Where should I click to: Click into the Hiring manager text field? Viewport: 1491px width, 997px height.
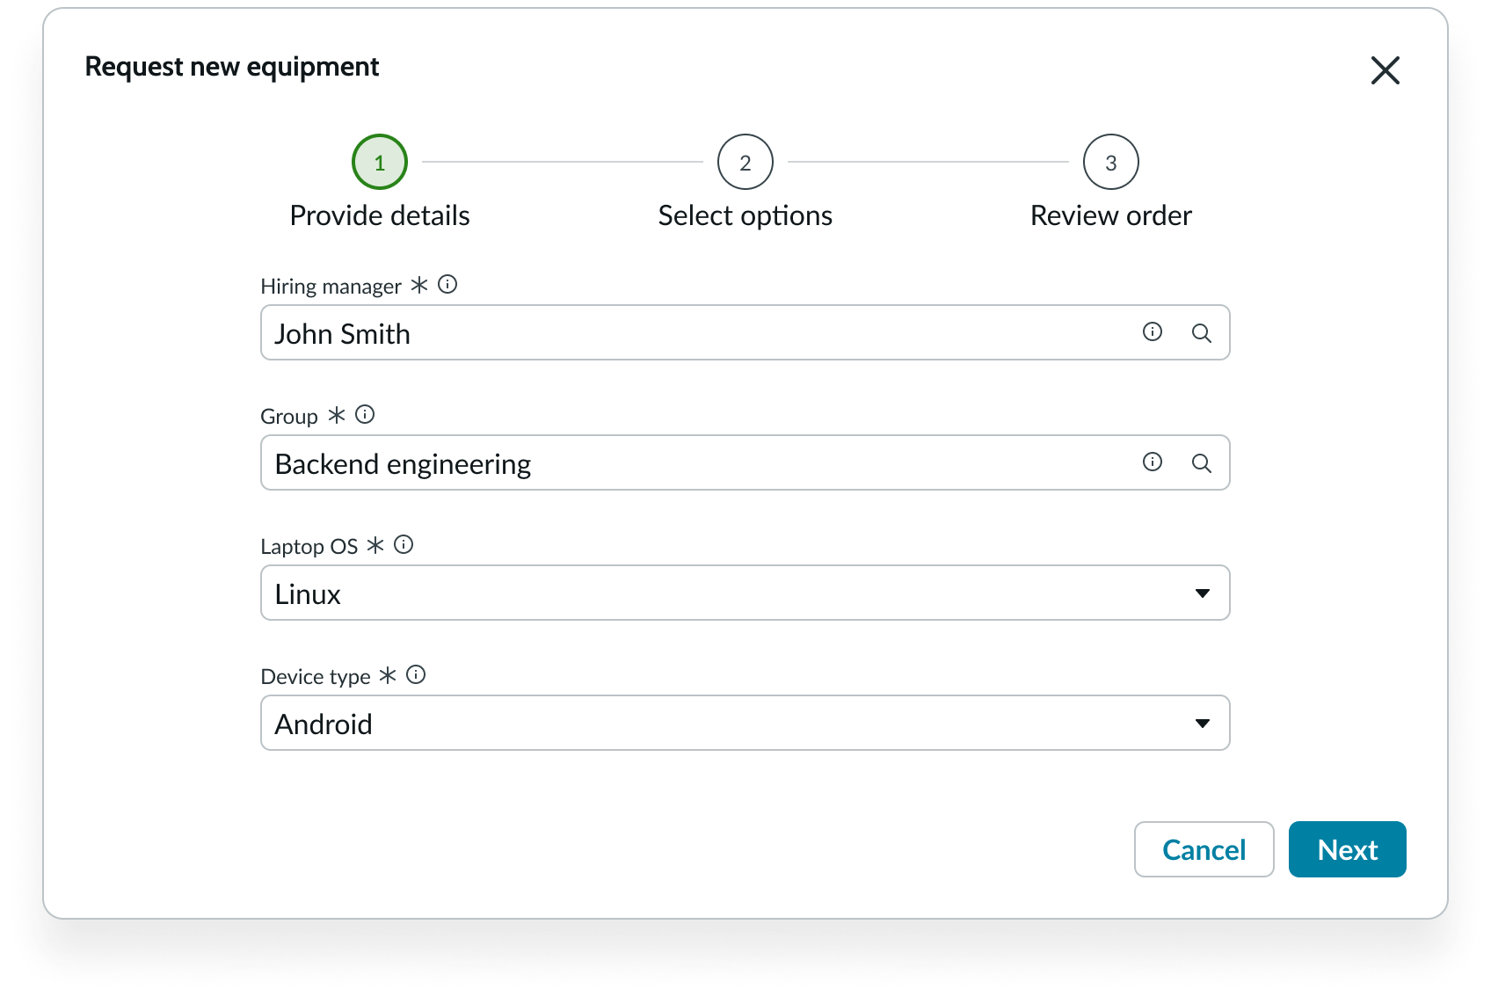tap(686, 333)
